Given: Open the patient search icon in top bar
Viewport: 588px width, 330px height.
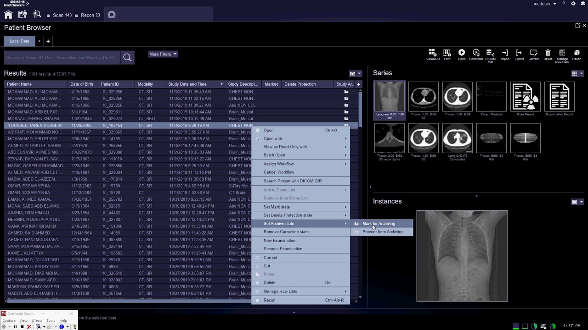Looking at the screenshot, I should (x=37, y=15).
